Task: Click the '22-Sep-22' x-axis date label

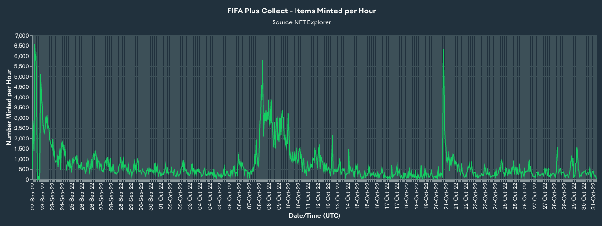Action: click(33, 196)
